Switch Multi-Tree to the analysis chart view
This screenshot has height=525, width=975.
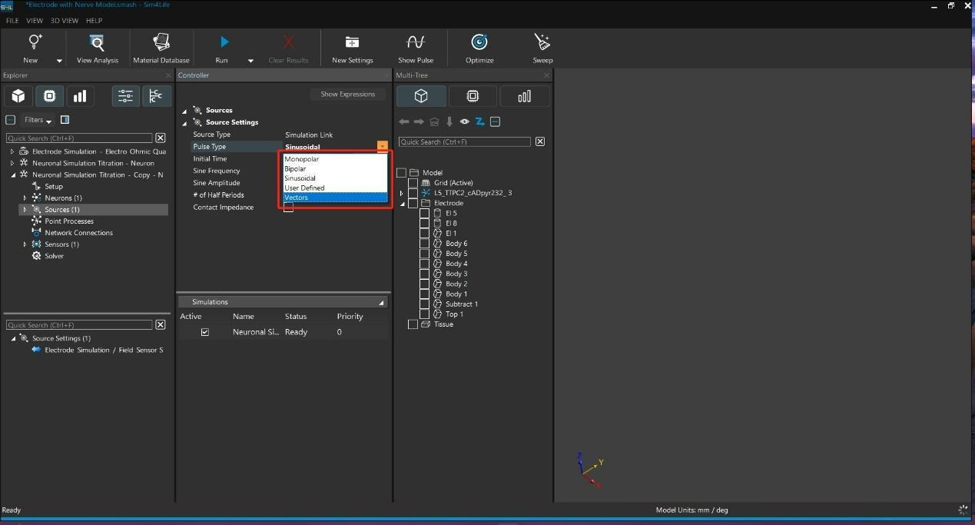tap(524, 96)
